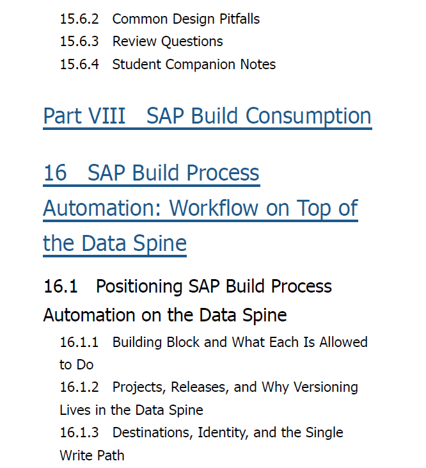
Task: Click the 'Part VIII' label text
Action: [84, 116]
